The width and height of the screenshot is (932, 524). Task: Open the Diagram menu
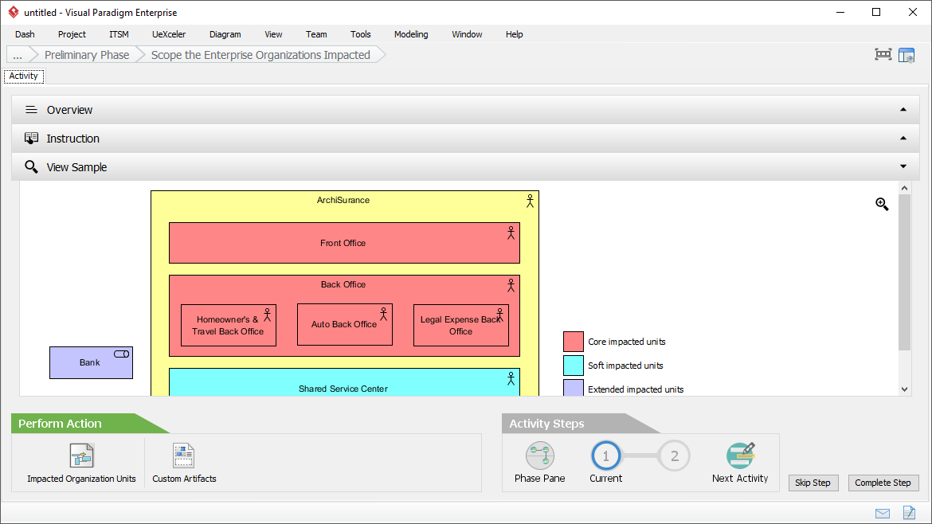pos(225,34)
